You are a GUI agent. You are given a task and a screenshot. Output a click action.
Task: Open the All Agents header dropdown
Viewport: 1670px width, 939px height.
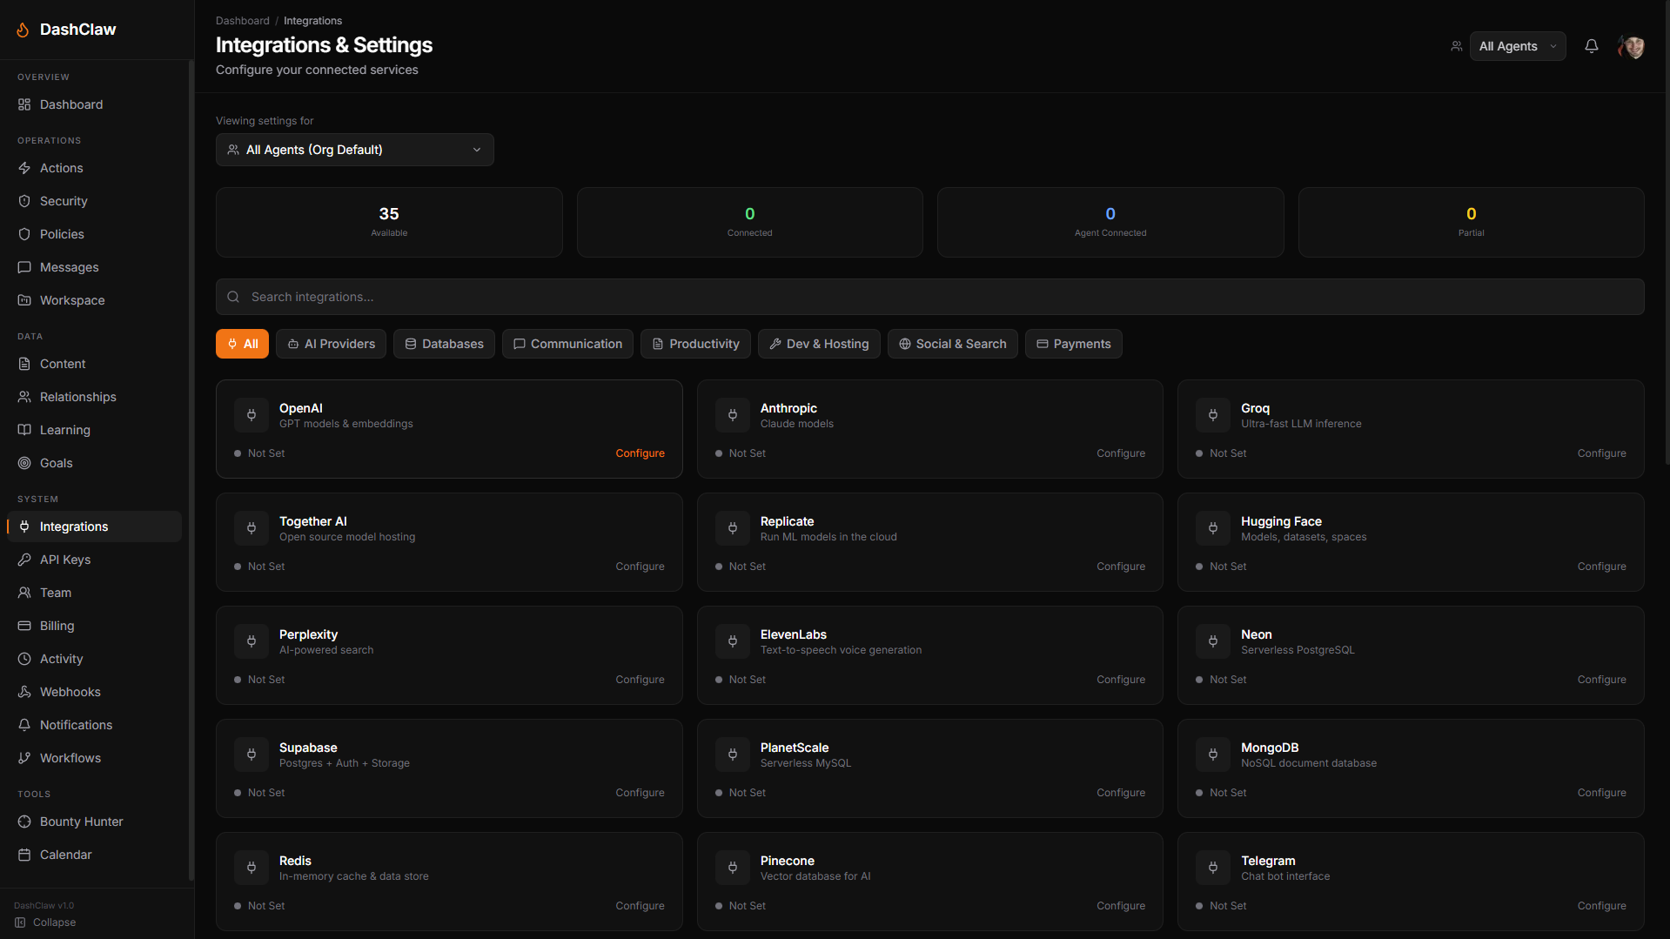tap(1518, 46)
